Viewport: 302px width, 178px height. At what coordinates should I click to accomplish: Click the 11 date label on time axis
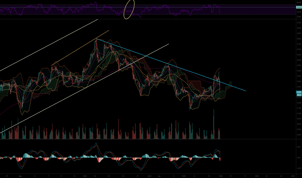pos(61,176)
